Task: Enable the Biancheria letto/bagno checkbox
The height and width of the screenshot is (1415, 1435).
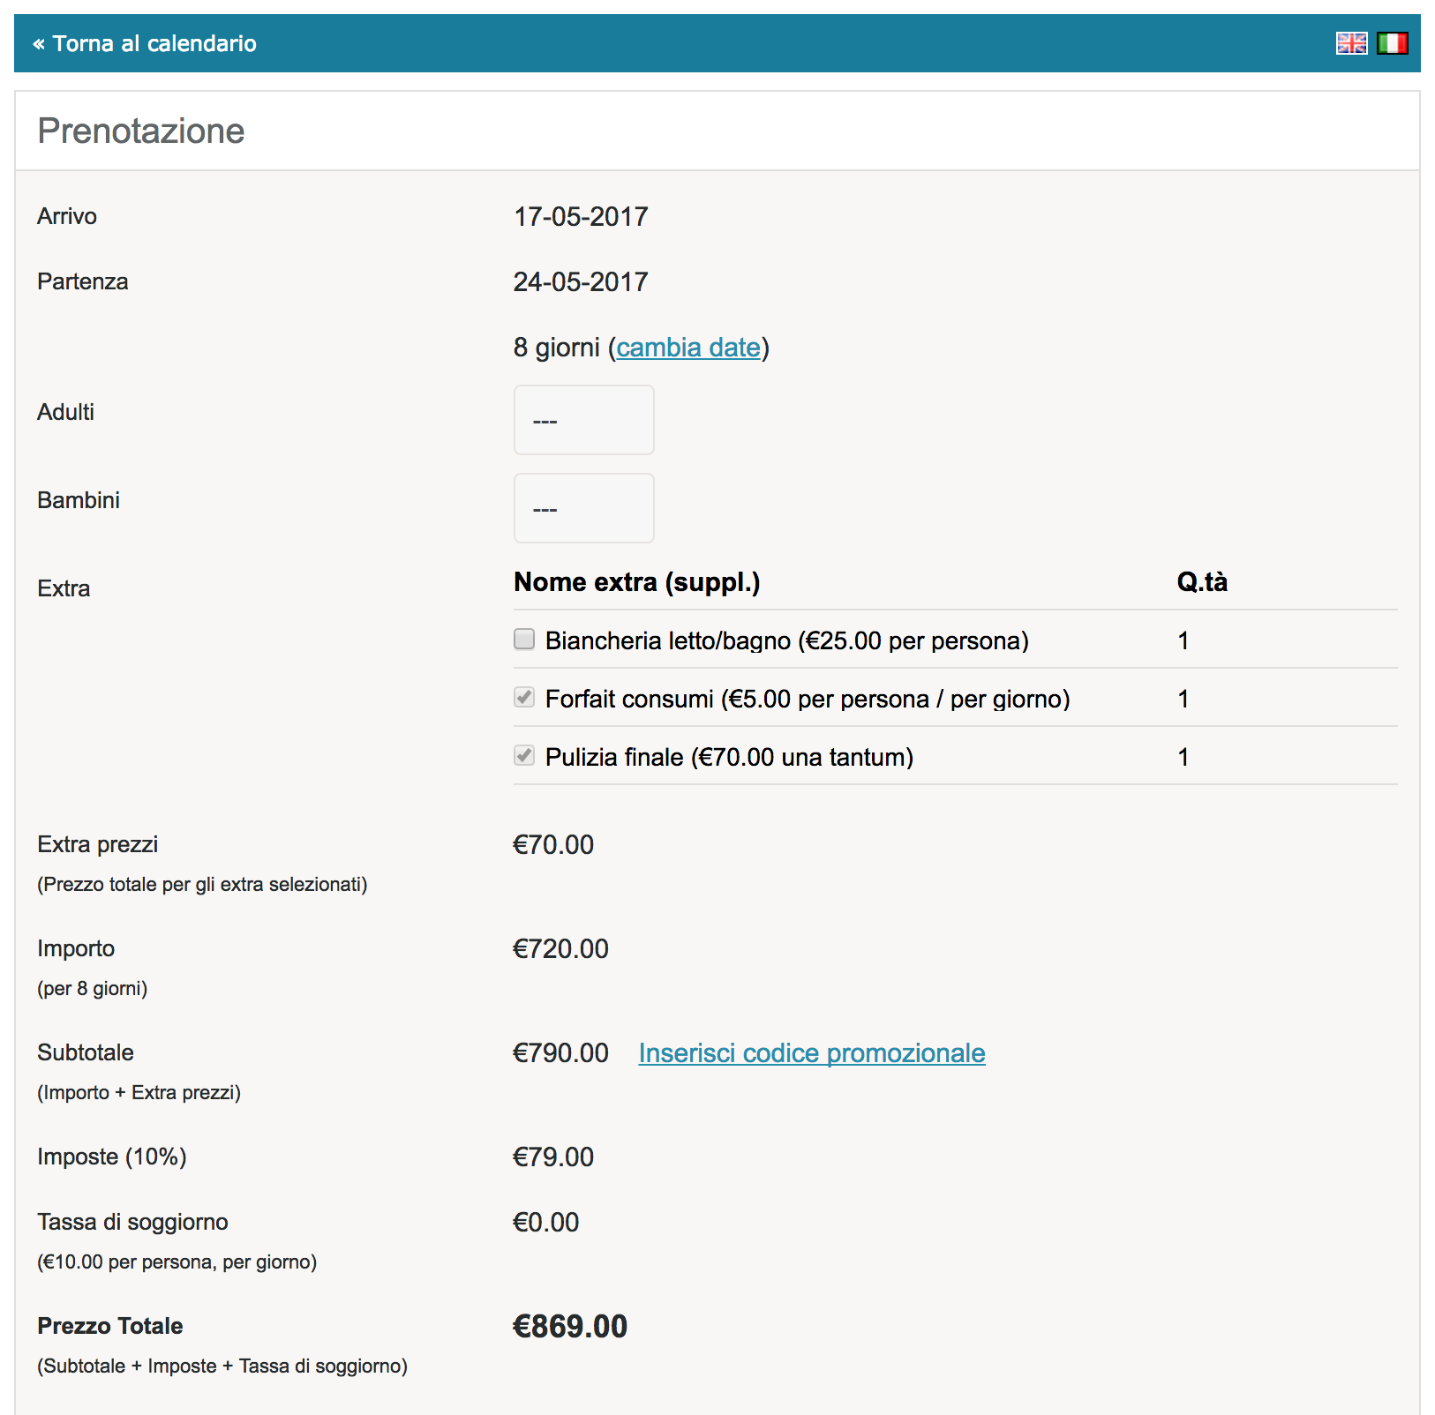Action: tap(524, 640)
